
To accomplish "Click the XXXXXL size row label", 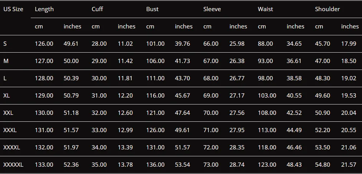I will point(13,165).
